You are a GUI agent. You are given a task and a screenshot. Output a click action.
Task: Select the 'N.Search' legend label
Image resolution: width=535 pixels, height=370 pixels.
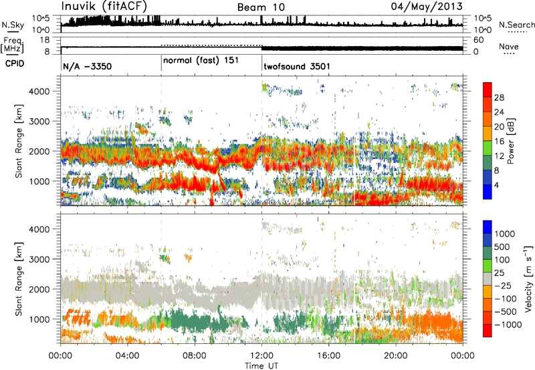coord(516,25)
